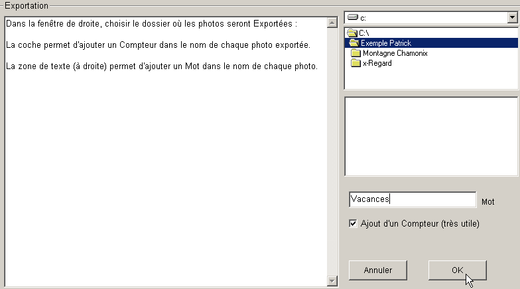Click the drive icon in drive selector
The height and width of the screenshot is (289, 520).
tap(352, 17)
